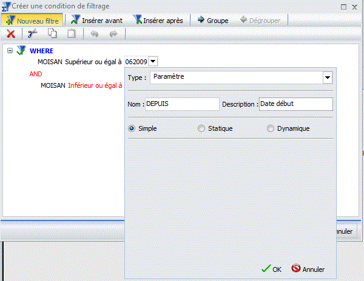Choose Insérer après in toolbar
Viewport: 364px width, 281px height.
coord(158,21)
